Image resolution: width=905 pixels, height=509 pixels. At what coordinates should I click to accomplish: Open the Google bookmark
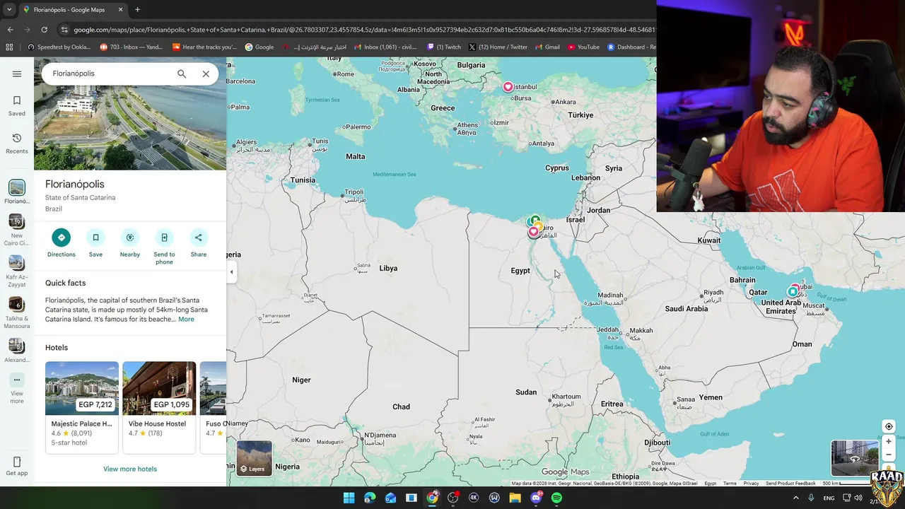click(259, 47)
